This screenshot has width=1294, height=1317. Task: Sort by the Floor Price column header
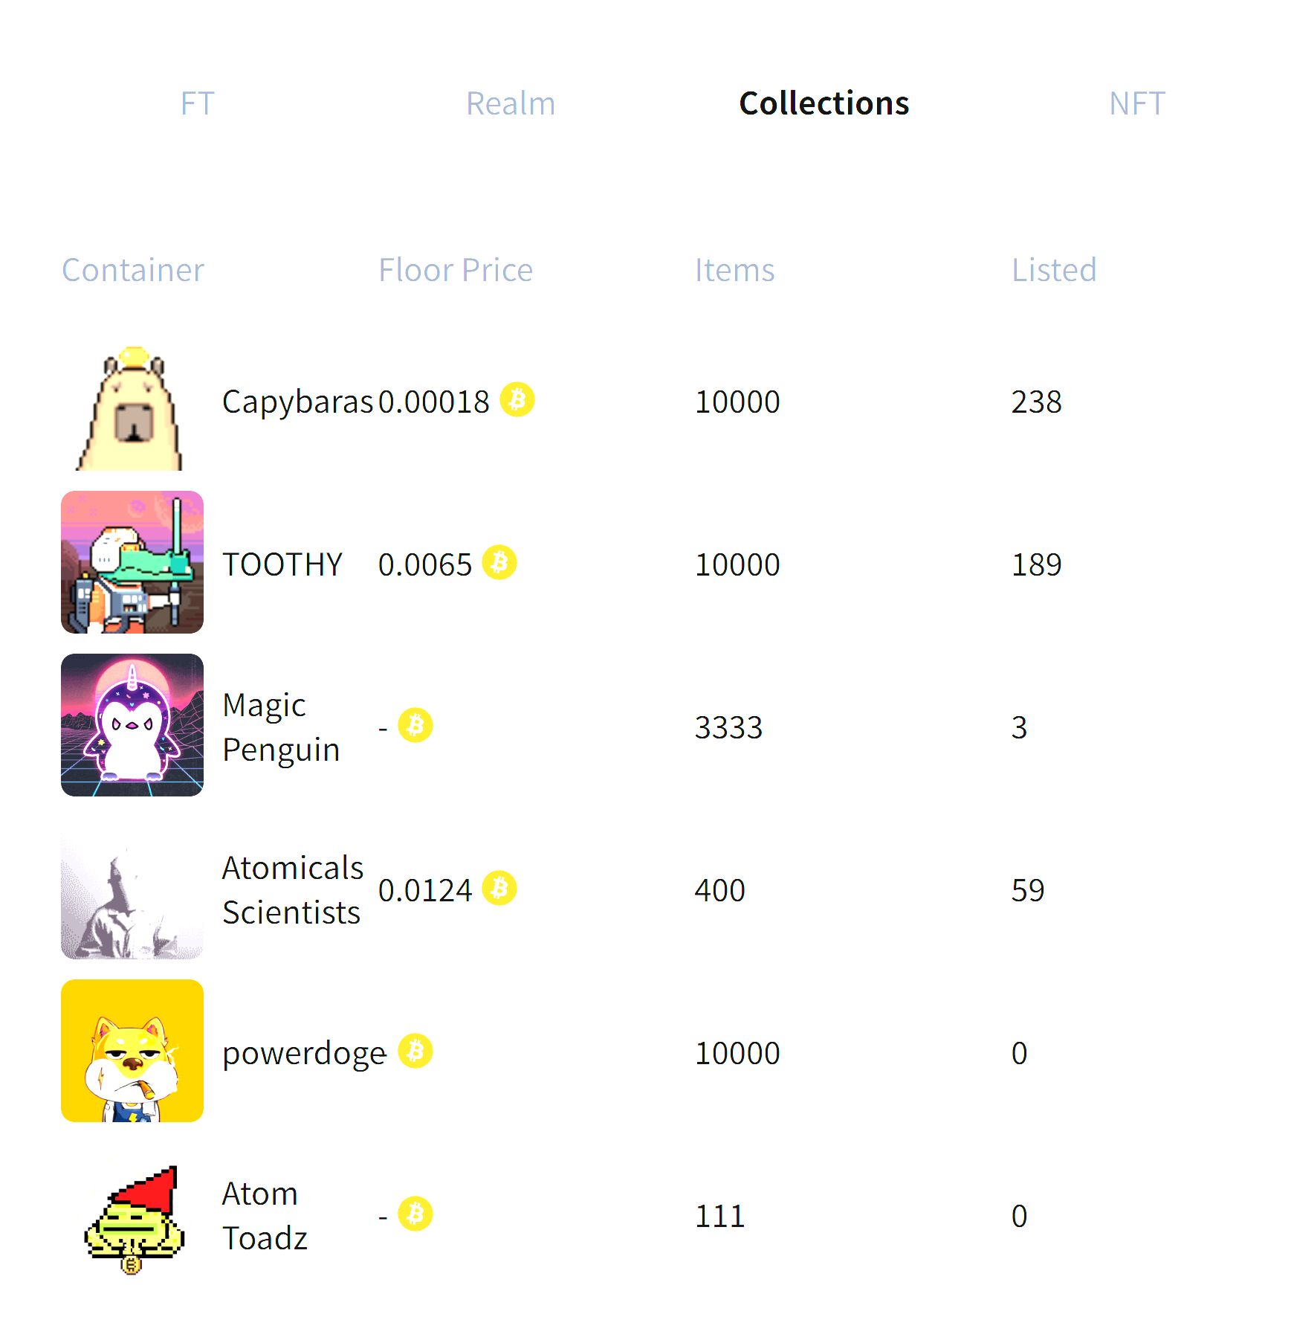(x=456, y=270)
